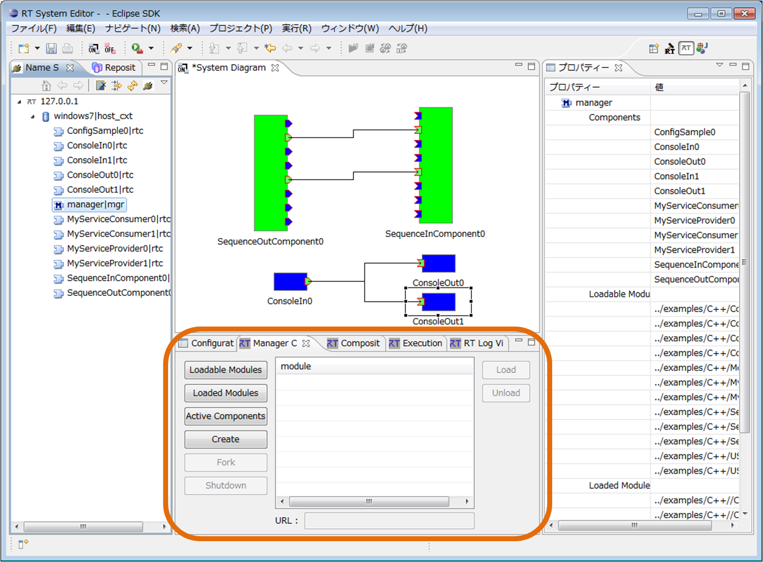The width and height of the screenshot is (763, 562).
Task: Switch to the RT System Editor perspective button
Action: point(686,48)
